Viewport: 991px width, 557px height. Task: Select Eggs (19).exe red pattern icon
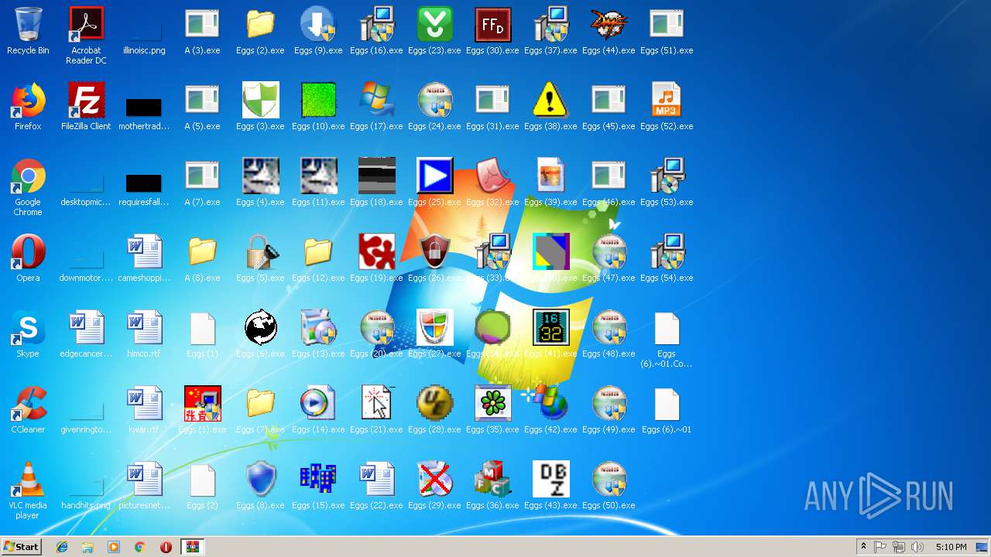(376, 258)
